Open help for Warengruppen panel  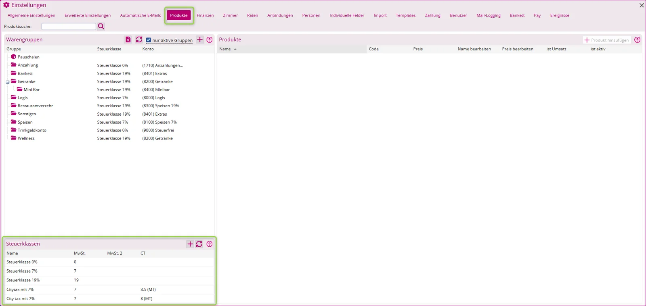point(210,40)
